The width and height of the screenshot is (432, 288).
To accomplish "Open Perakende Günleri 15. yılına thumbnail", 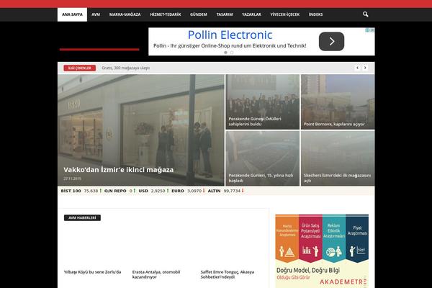I will (262, 158).
